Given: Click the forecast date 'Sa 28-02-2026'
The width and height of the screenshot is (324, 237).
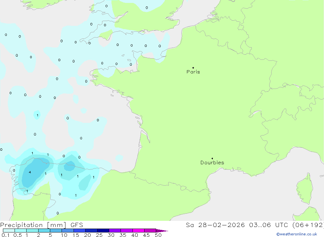Looking at the screenshot, I should [x=215, y=225].
